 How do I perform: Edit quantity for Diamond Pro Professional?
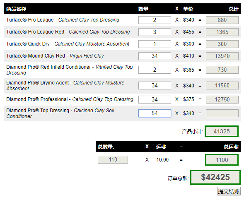(x=155, y=99)
